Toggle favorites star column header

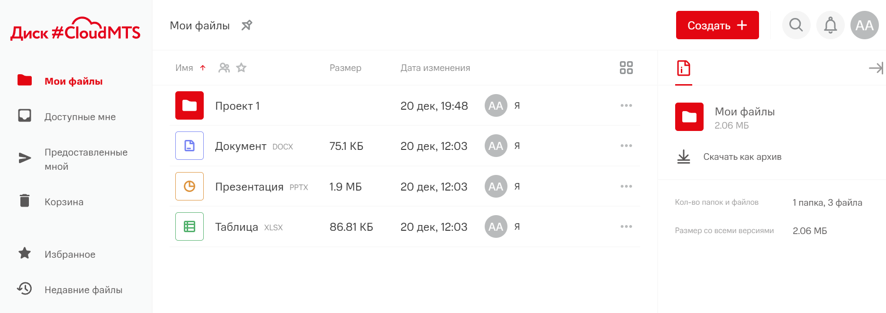click(x=242, y=68)
